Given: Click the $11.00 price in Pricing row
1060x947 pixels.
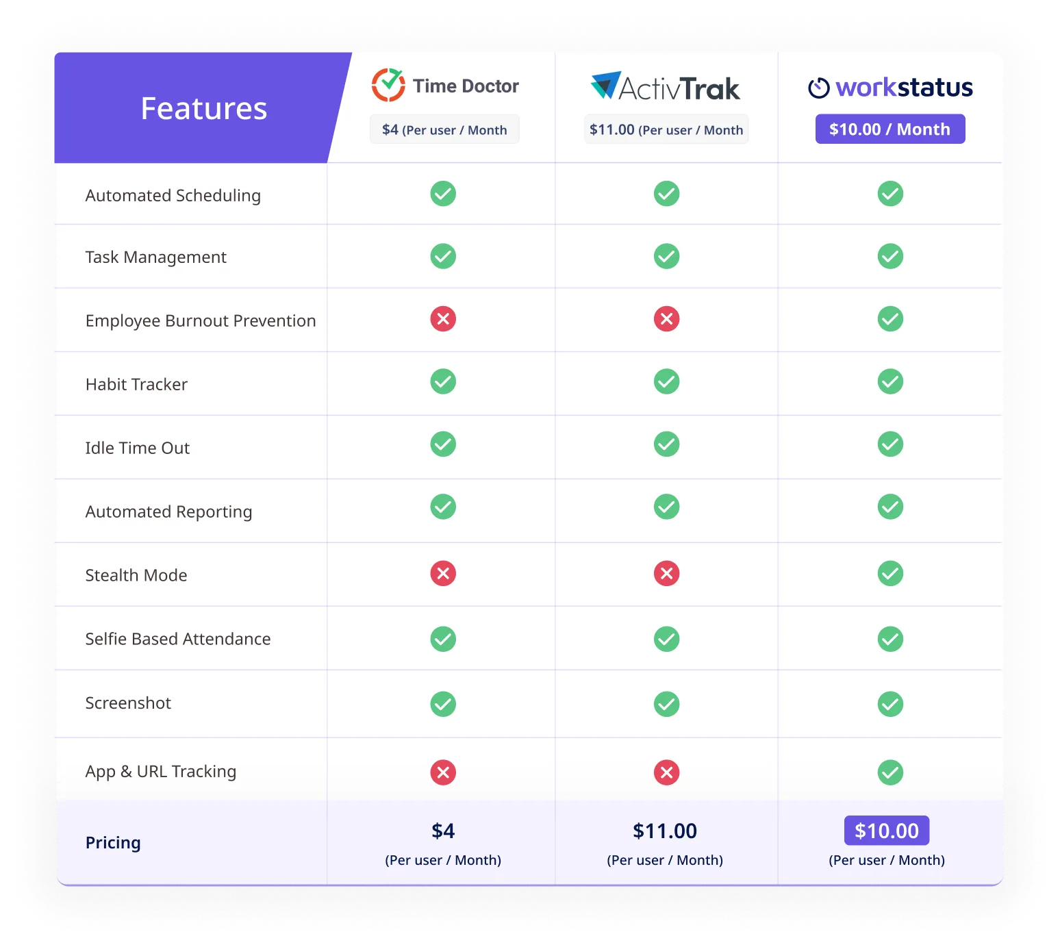Looking at the screenshot, I should 665,831.
